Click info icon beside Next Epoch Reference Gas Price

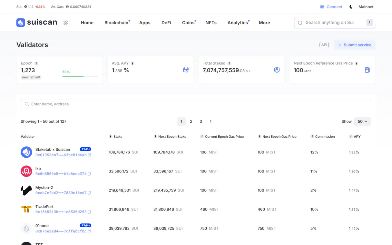(x=357, y=63)
